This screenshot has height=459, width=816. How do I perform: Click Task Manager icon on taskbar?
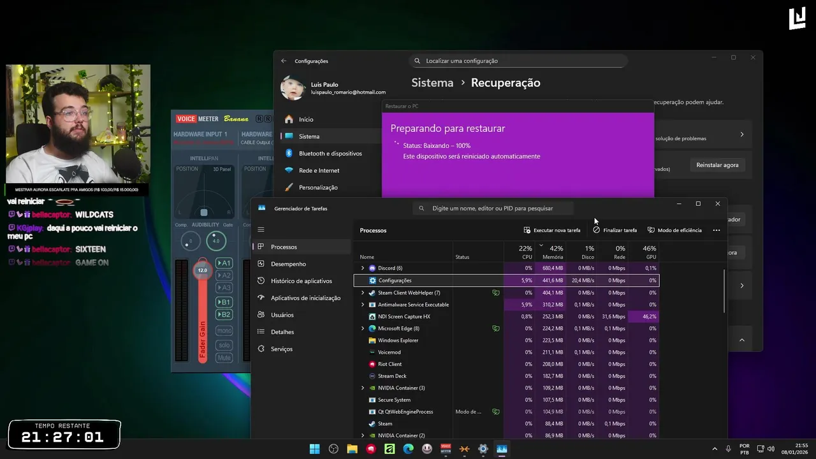(x=502, y=449)
